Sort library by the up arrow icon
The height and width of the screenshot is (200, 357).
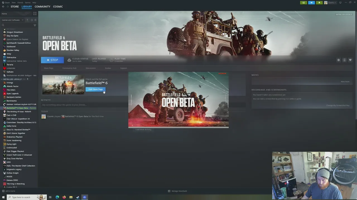[27, 20]
